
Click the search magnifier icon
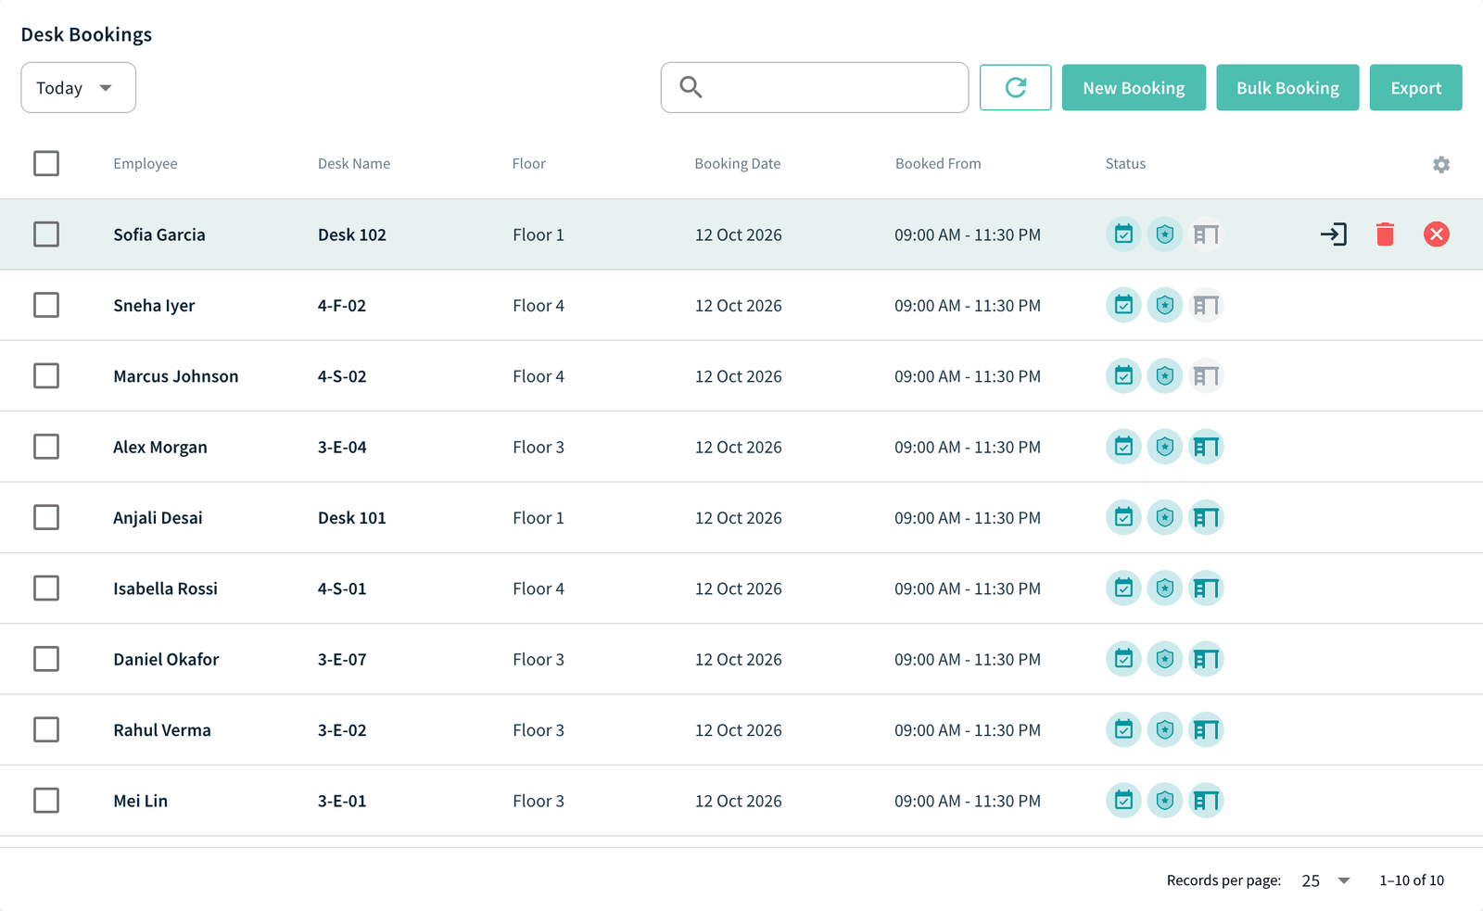[691, 87]
